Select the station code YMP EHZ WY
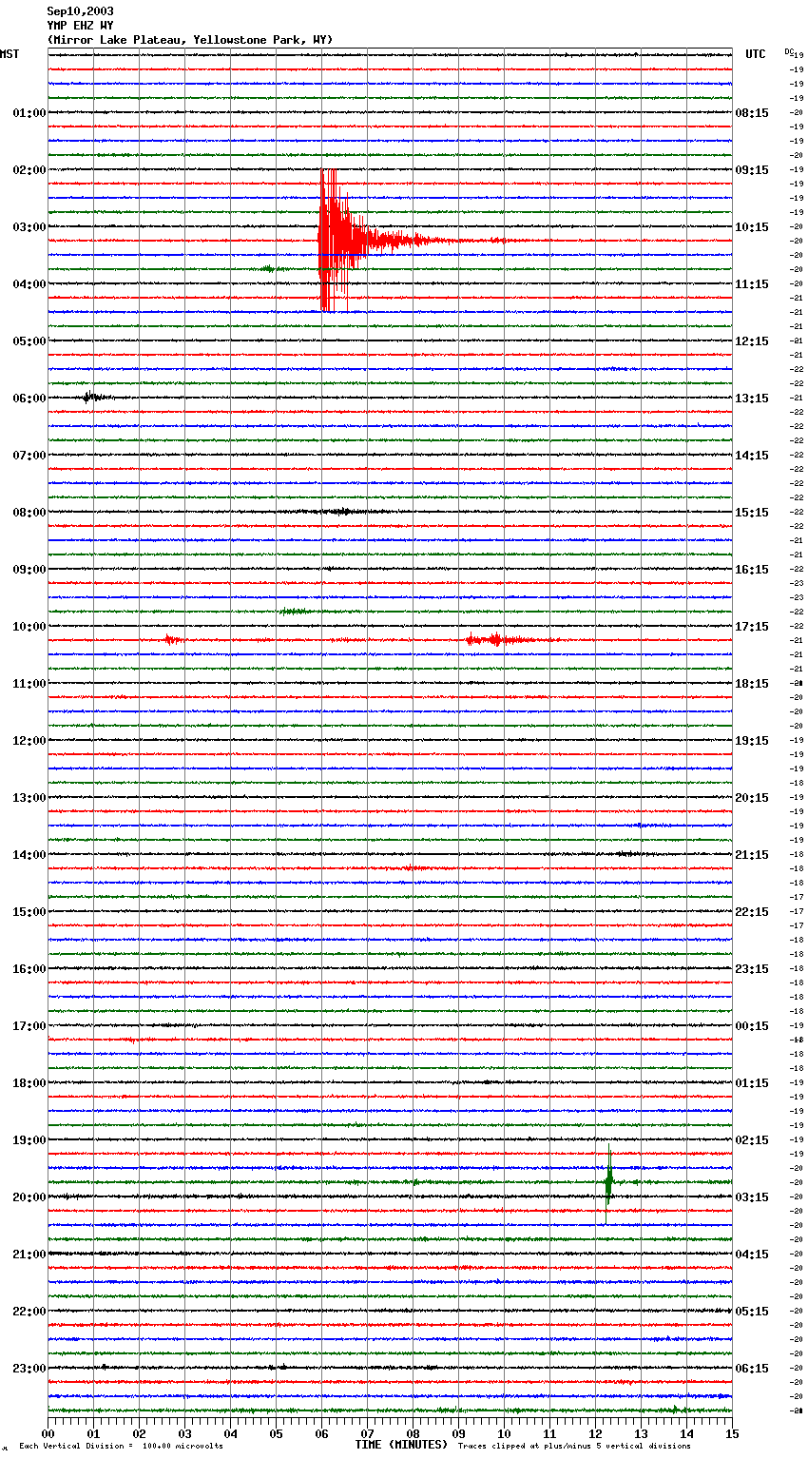This screenshot has width=808, height=1459. click(x=81, y=26)
